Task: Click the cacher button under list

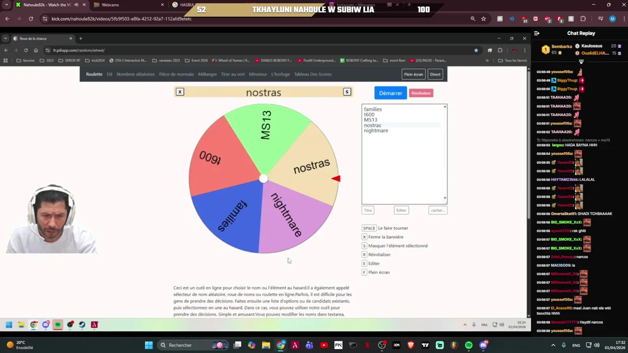Action: (438, 210)
